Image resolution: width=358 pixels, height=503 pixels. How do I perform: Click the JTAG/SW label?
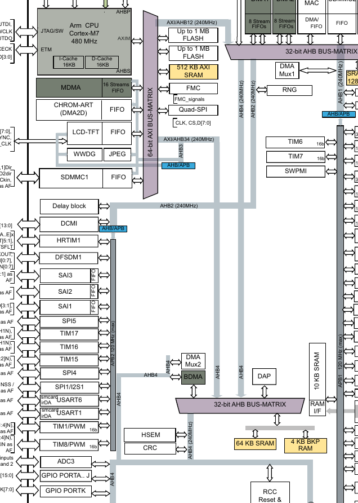click(x=52, y=31)
